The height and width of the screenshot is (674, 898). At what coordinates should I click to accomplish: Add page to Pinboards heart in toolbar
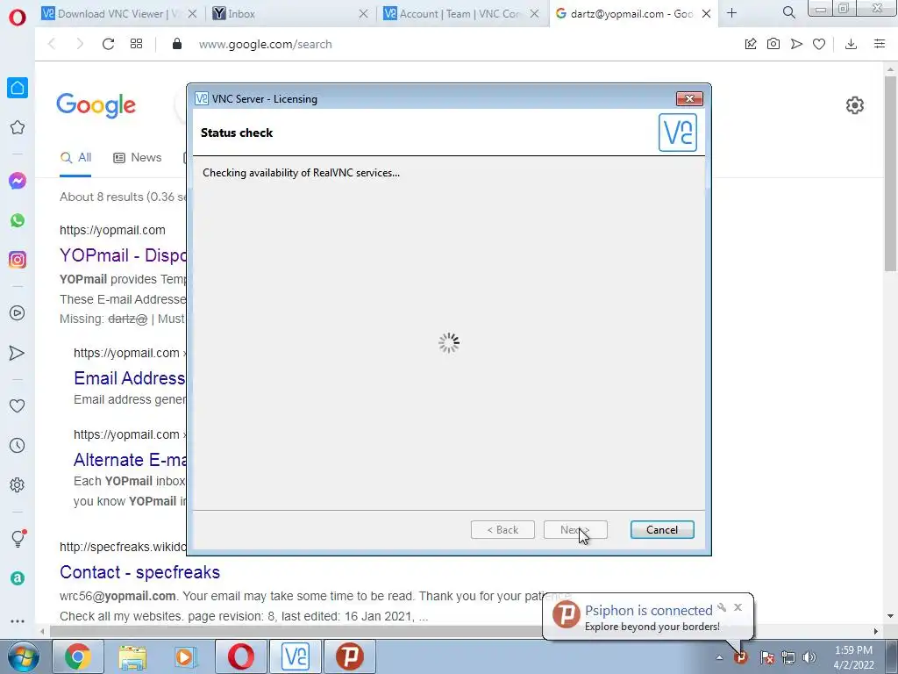point(819,44)
